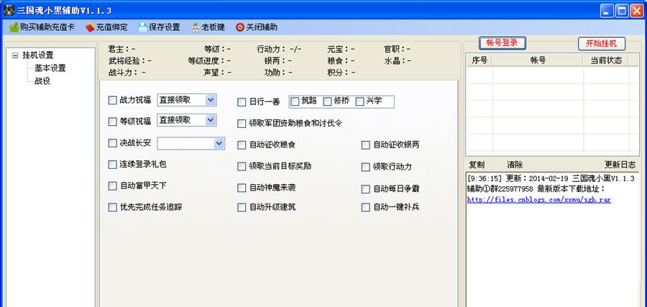
Task: Toggle 自动征收粮食 checkbox
Action: [x=242, y=145]
